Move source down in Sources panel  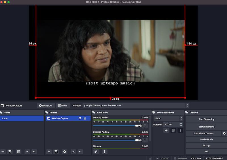click(80, 152)
